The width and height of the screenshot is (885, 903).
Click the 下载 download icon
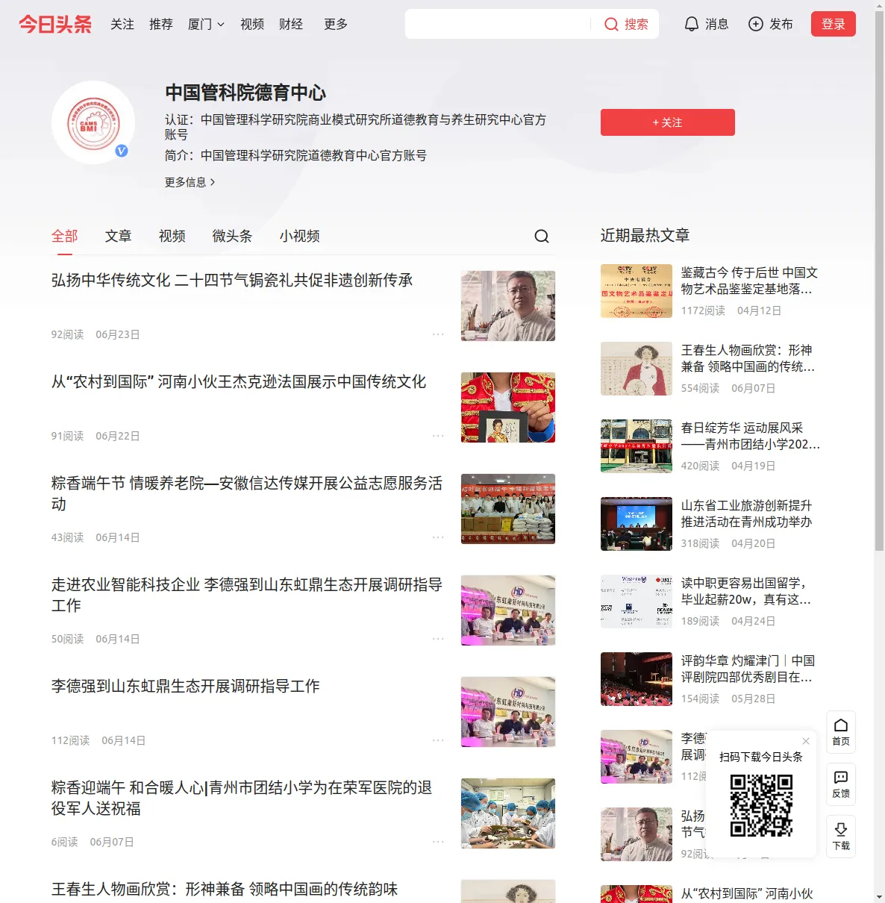(x=841, y=837)
